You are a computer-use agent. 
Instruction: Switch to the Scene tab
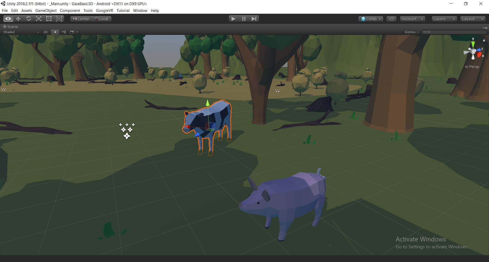pyautogui.click(x=10, y=27)
